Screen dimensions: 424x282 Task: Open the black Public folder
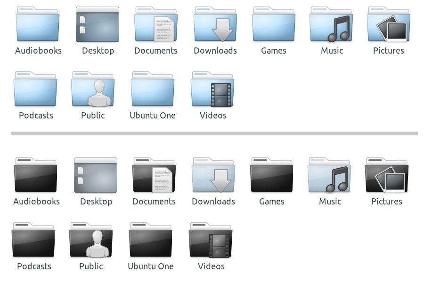[x=91, y=241]
